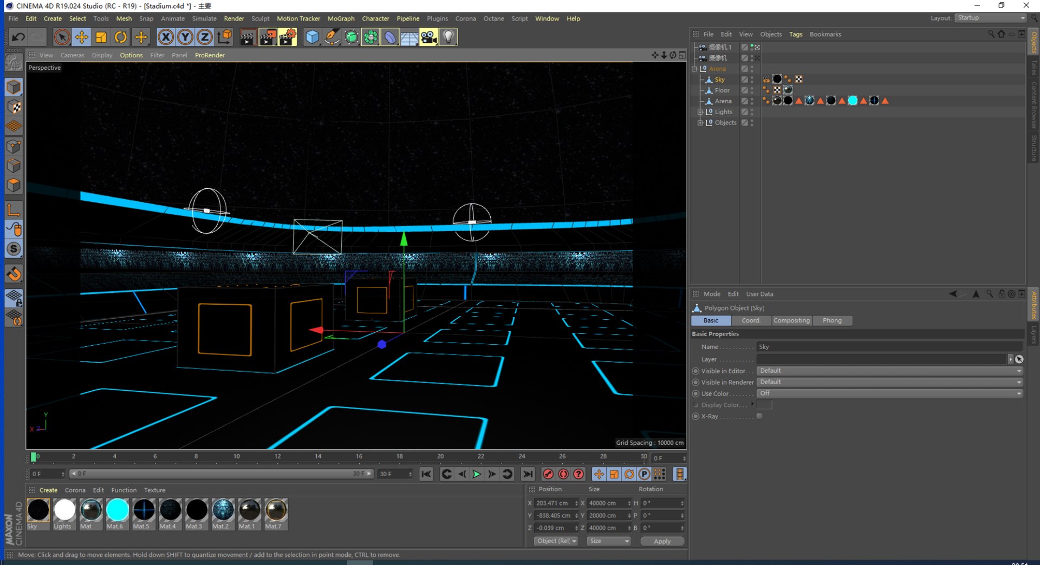This screenshot has width=1040, height=565.
Task: Open ProRender viewport menu
Action: point(210,55)
